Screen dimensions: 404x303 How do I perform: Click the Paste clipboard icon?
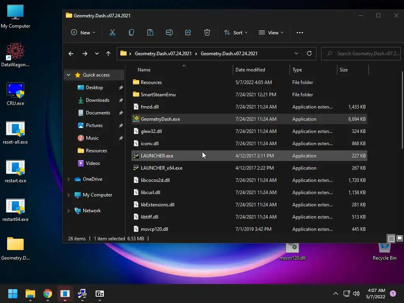point(150,32)
